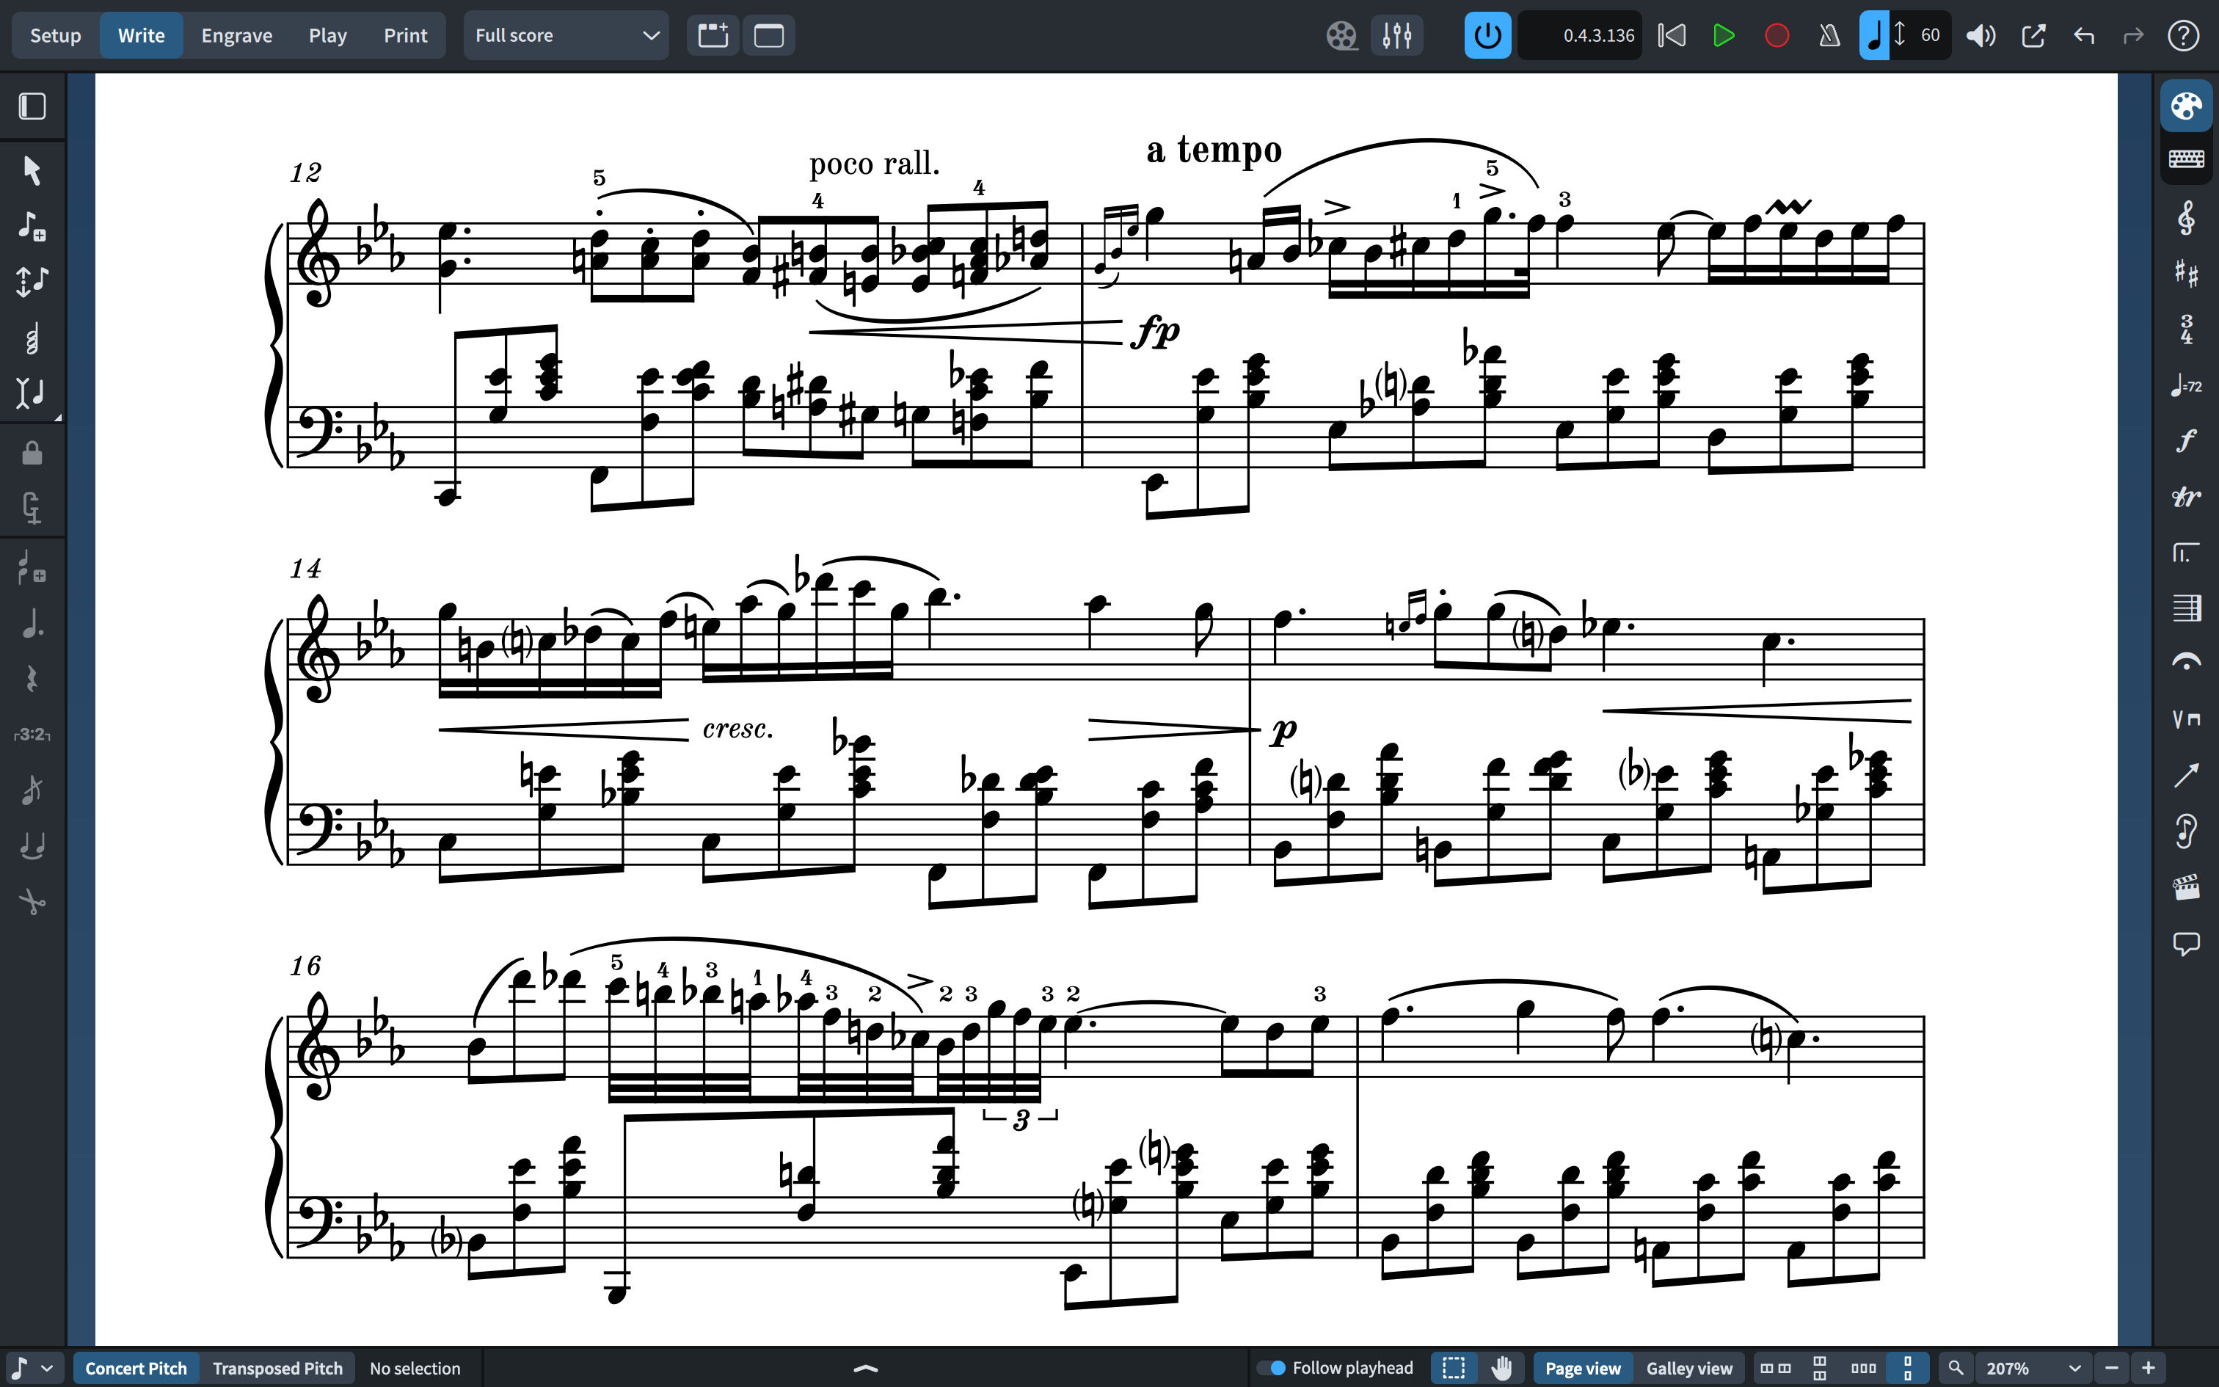Enable chord input mode
Image resolution: width=2219 pixels, height=1387 pixels.
pyautogui.click(x=32, y=338)
